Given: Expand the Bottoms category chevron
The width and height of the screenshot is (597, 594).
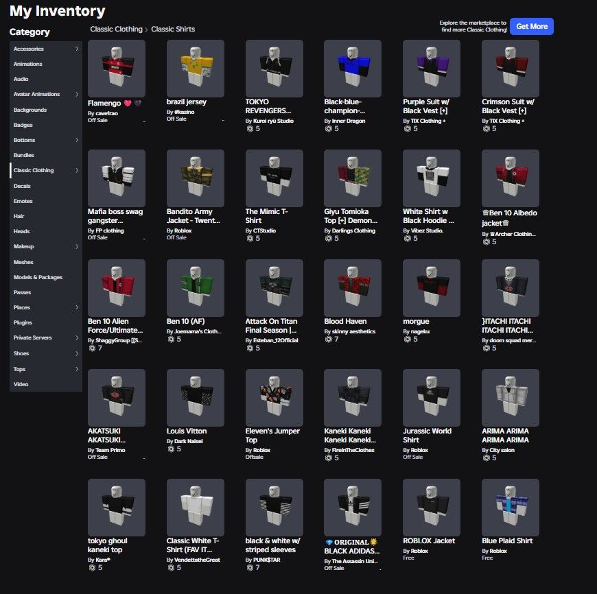Looking at the screenshot, I should tap(77, 140).
